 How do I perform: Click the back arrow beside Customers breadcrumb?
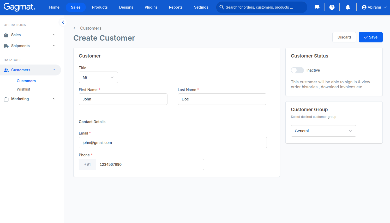click(x=75, y=28)
